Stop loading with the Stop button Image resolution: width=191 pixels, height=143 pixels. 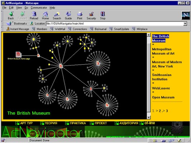(x=103, y=16)
